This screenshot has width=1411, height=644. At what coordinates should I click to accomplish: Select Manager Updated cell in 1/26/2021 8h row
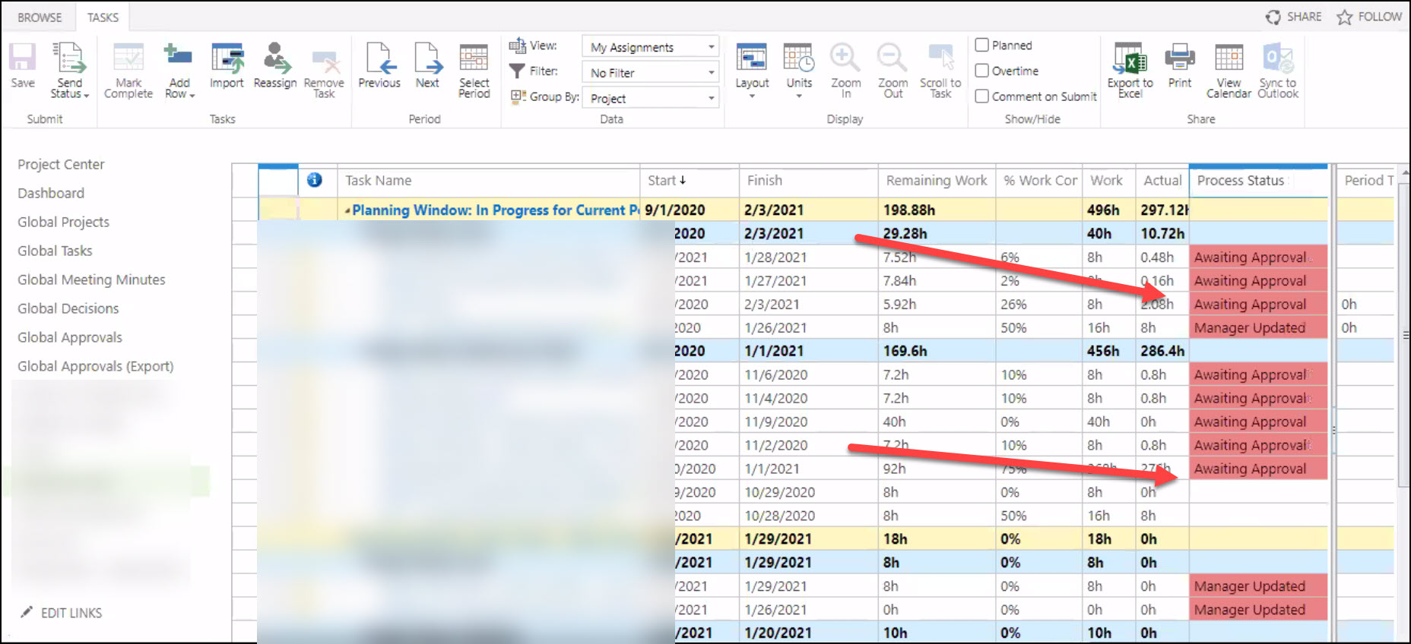(1258, 328)
